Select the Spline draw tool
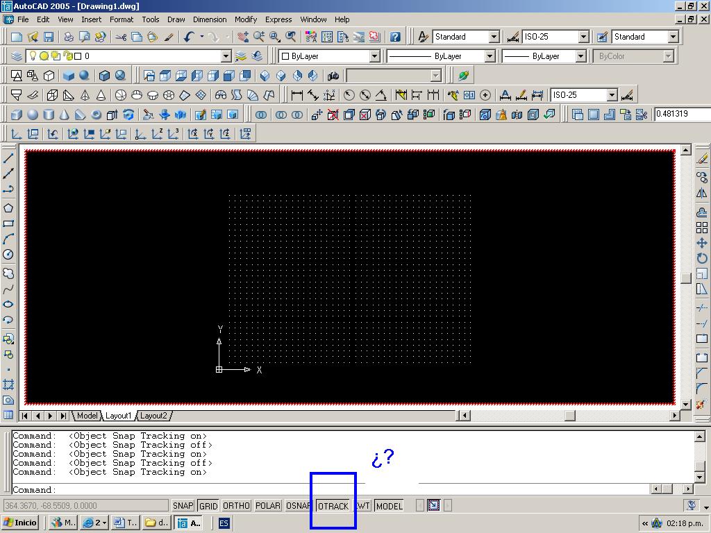This screenshot has width=711, height=533. click(x=8, y=289)
